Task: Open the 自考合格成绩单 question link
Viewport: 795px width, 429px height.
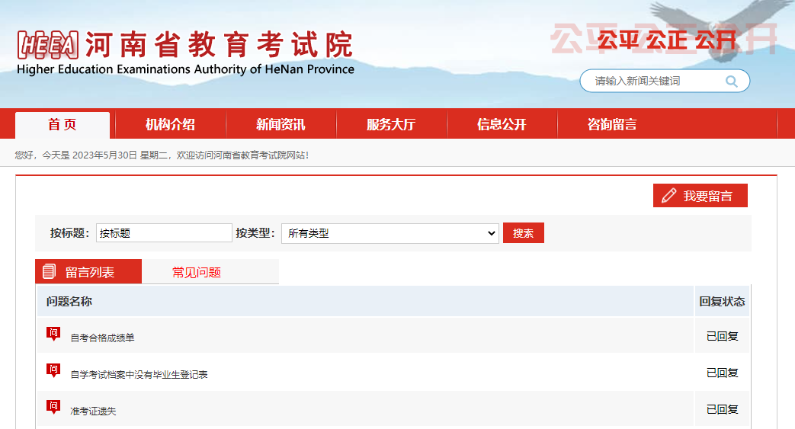Action: (x=102, y=338)
